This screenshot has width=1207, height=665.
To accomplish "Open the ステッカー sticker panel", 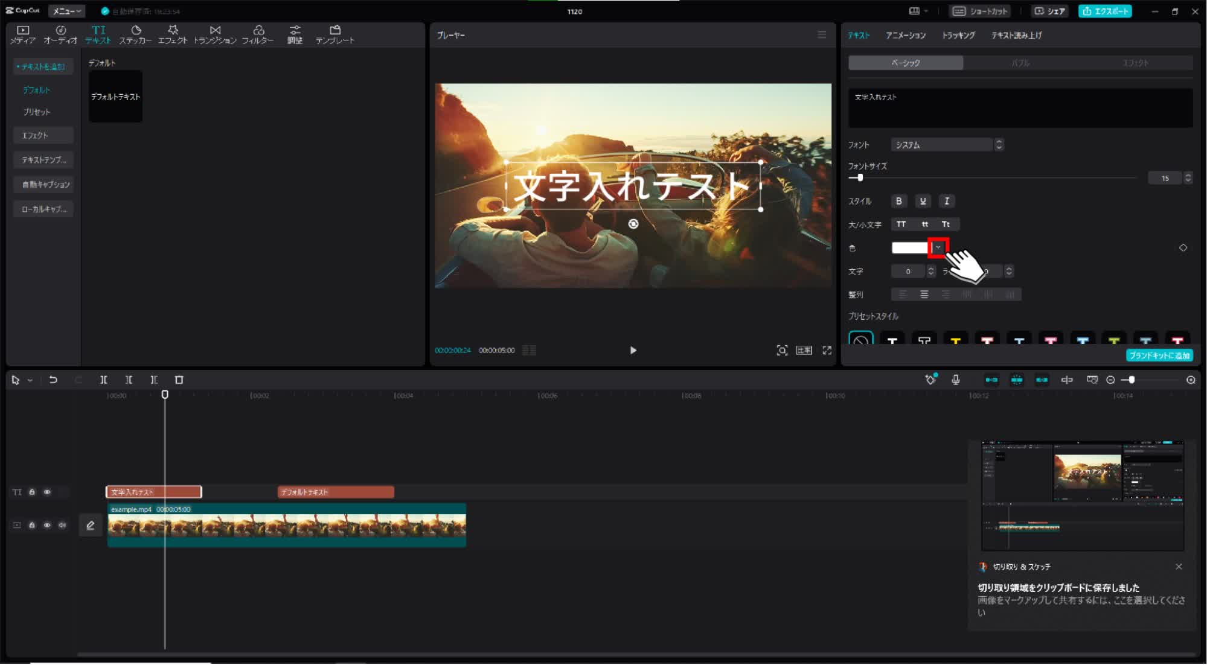I will click(x=135, y=34).
